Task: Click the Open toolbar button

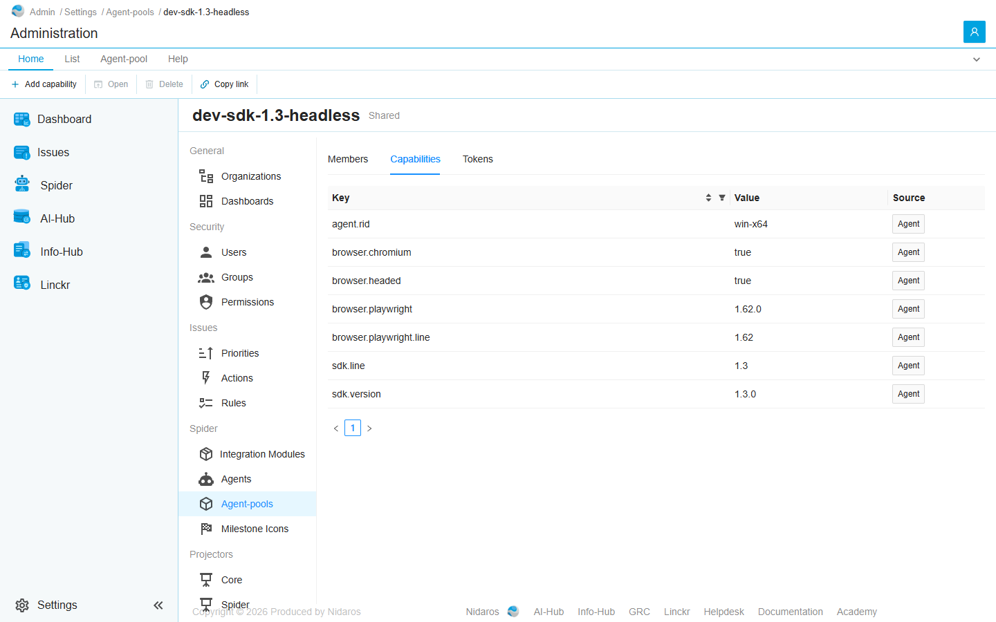Action: (x=111, y=84)
